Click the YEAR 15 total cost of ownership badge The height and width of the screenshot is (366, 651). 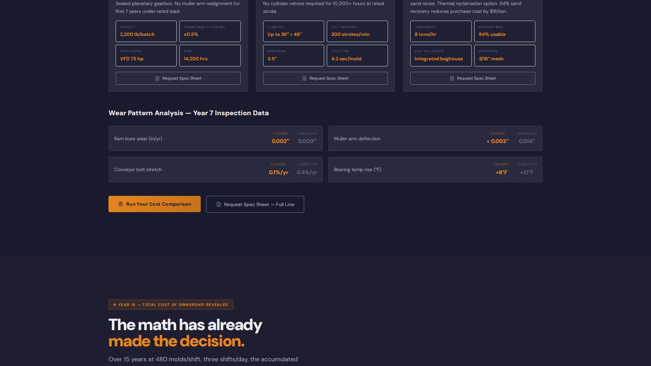pyautogui.click(x=171, y=304)
